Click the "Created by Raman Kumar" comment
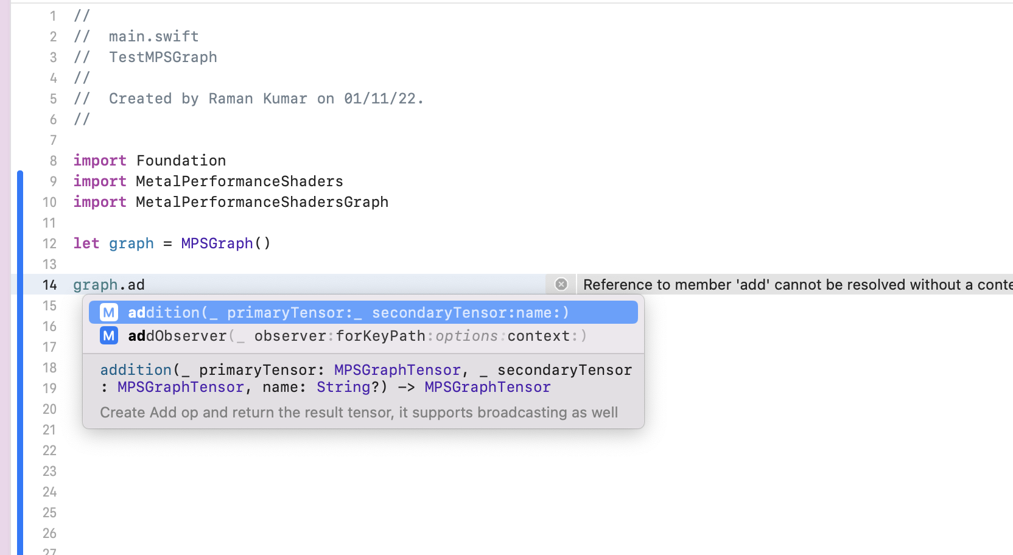 click(265, 99)
